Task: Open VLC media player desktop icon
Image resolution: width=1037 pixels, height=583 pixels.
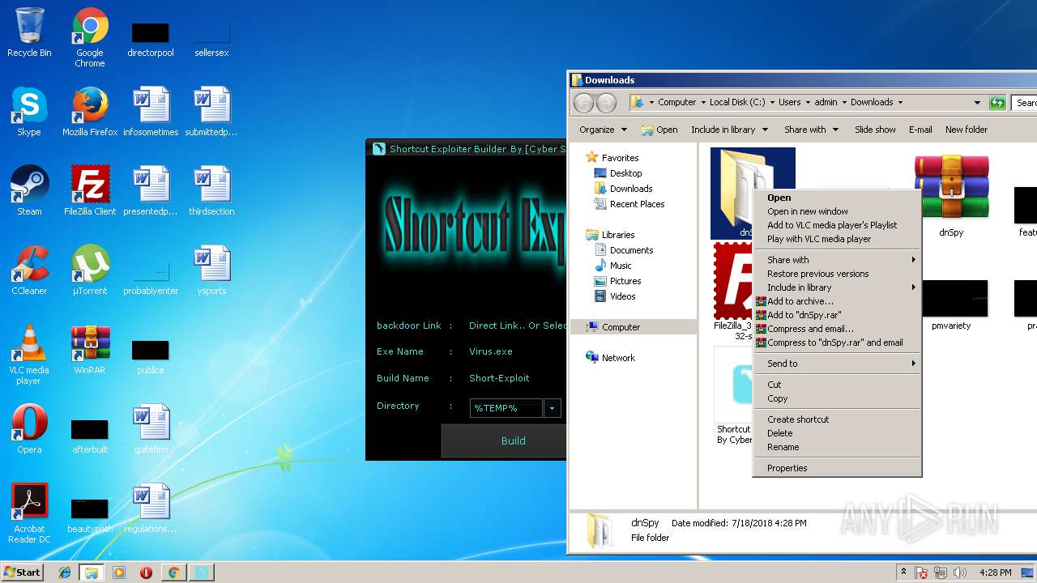Action: pos(29,355)
